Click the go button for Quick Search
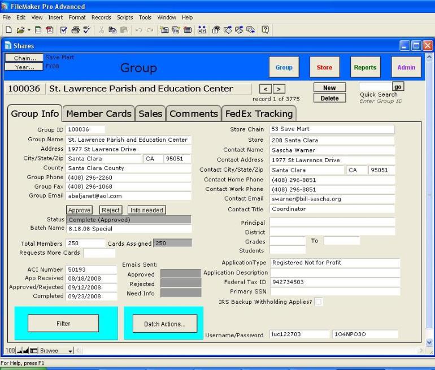 pos(398,86)
